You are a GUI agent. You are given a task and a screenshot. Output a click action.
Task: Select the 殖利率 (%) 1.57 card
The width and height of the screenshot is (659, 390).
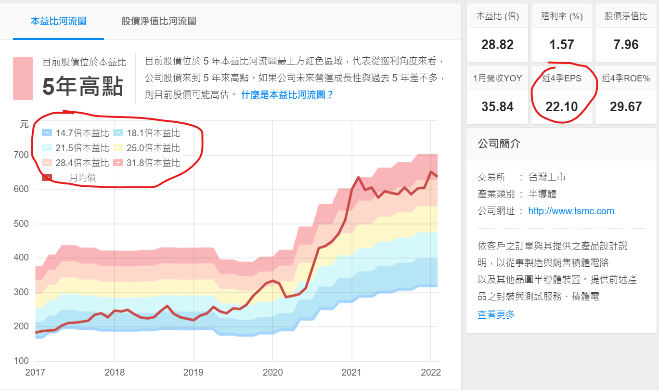click(562, 33)
